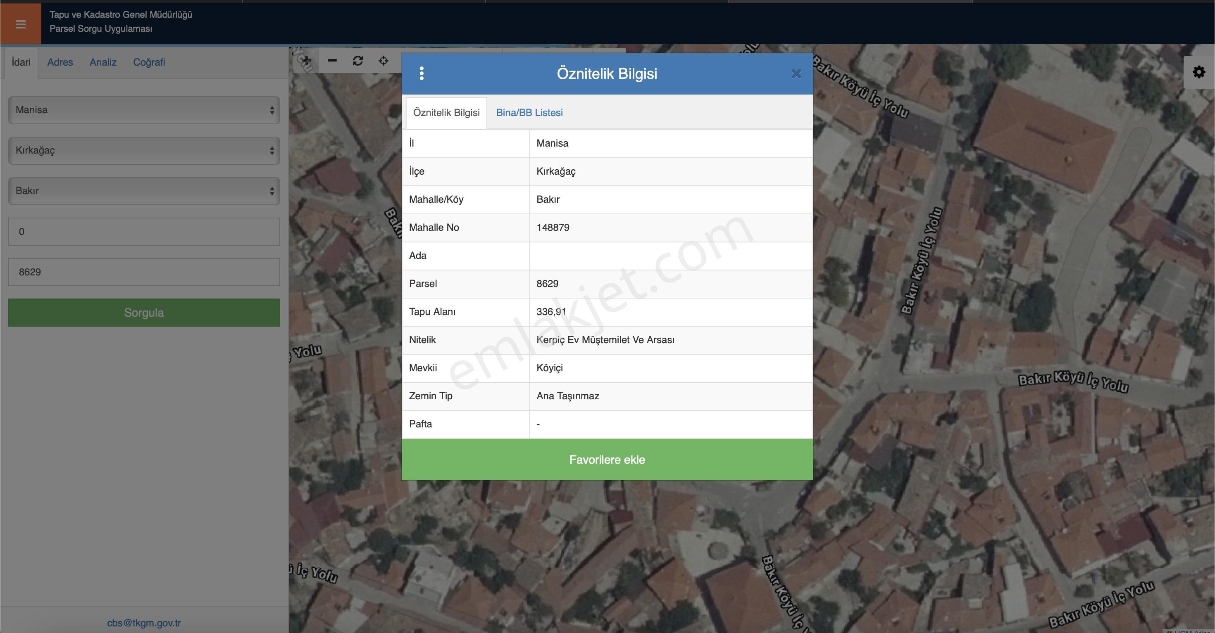Open the cbs@tkgm.gov.tr email link
The image size is (1215, 633).
[144, 623]
